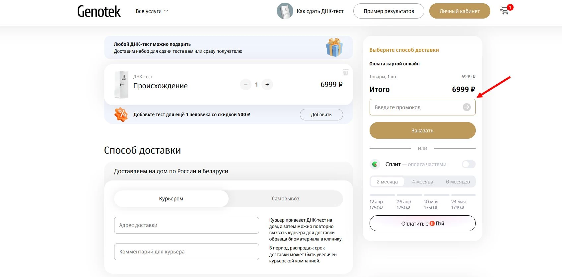Click the orange percent discount badge
Screen dimensions: 562x277
pyautogui.click(x=121, y=114)
